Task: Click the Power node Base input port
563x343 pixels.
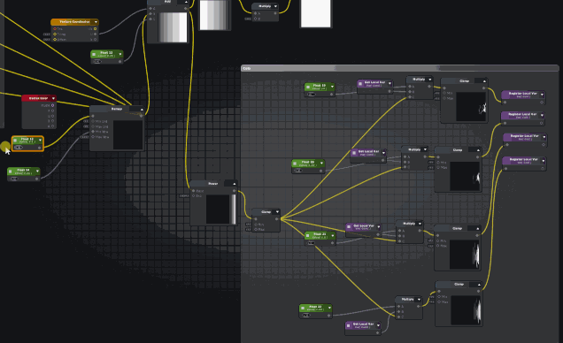Action: point(194,191)
